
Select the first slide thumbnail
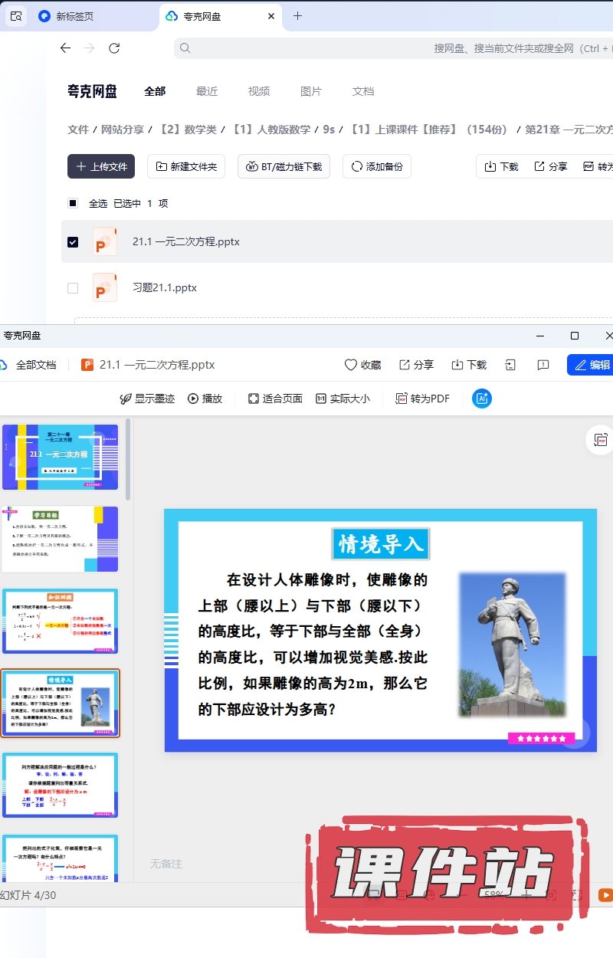(60, 457)
